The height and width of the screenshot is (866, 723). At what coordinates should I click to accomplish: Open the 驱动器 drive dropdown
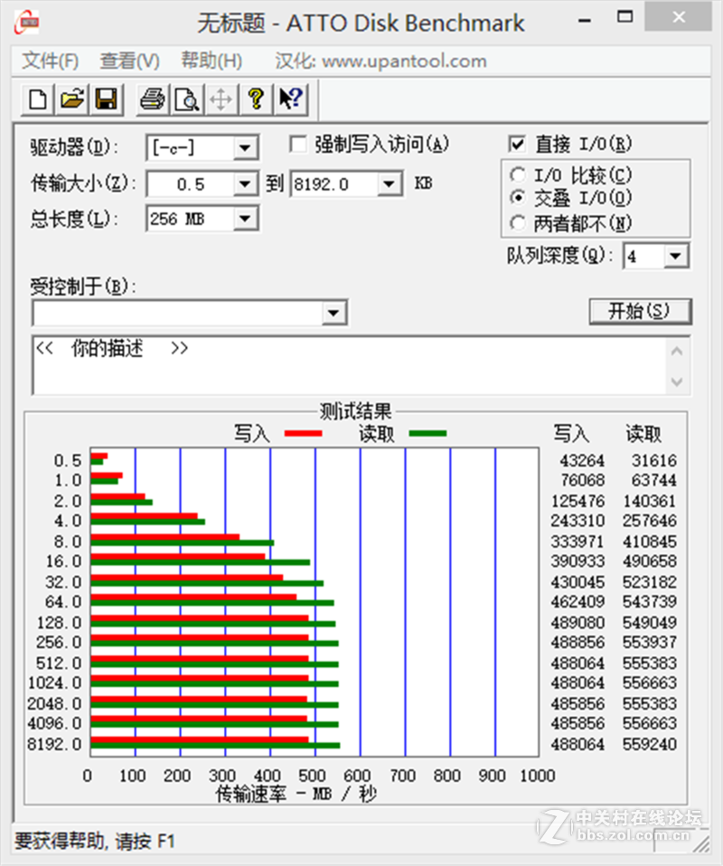(x=245, y=147)
